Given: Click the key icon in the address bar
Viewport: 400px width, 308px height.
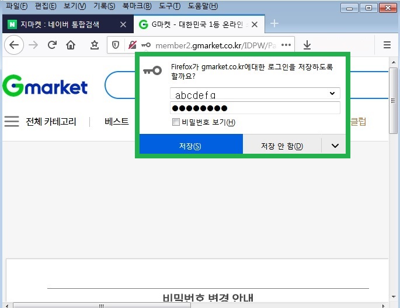Looking at the screenshot, I should point(146,45).
